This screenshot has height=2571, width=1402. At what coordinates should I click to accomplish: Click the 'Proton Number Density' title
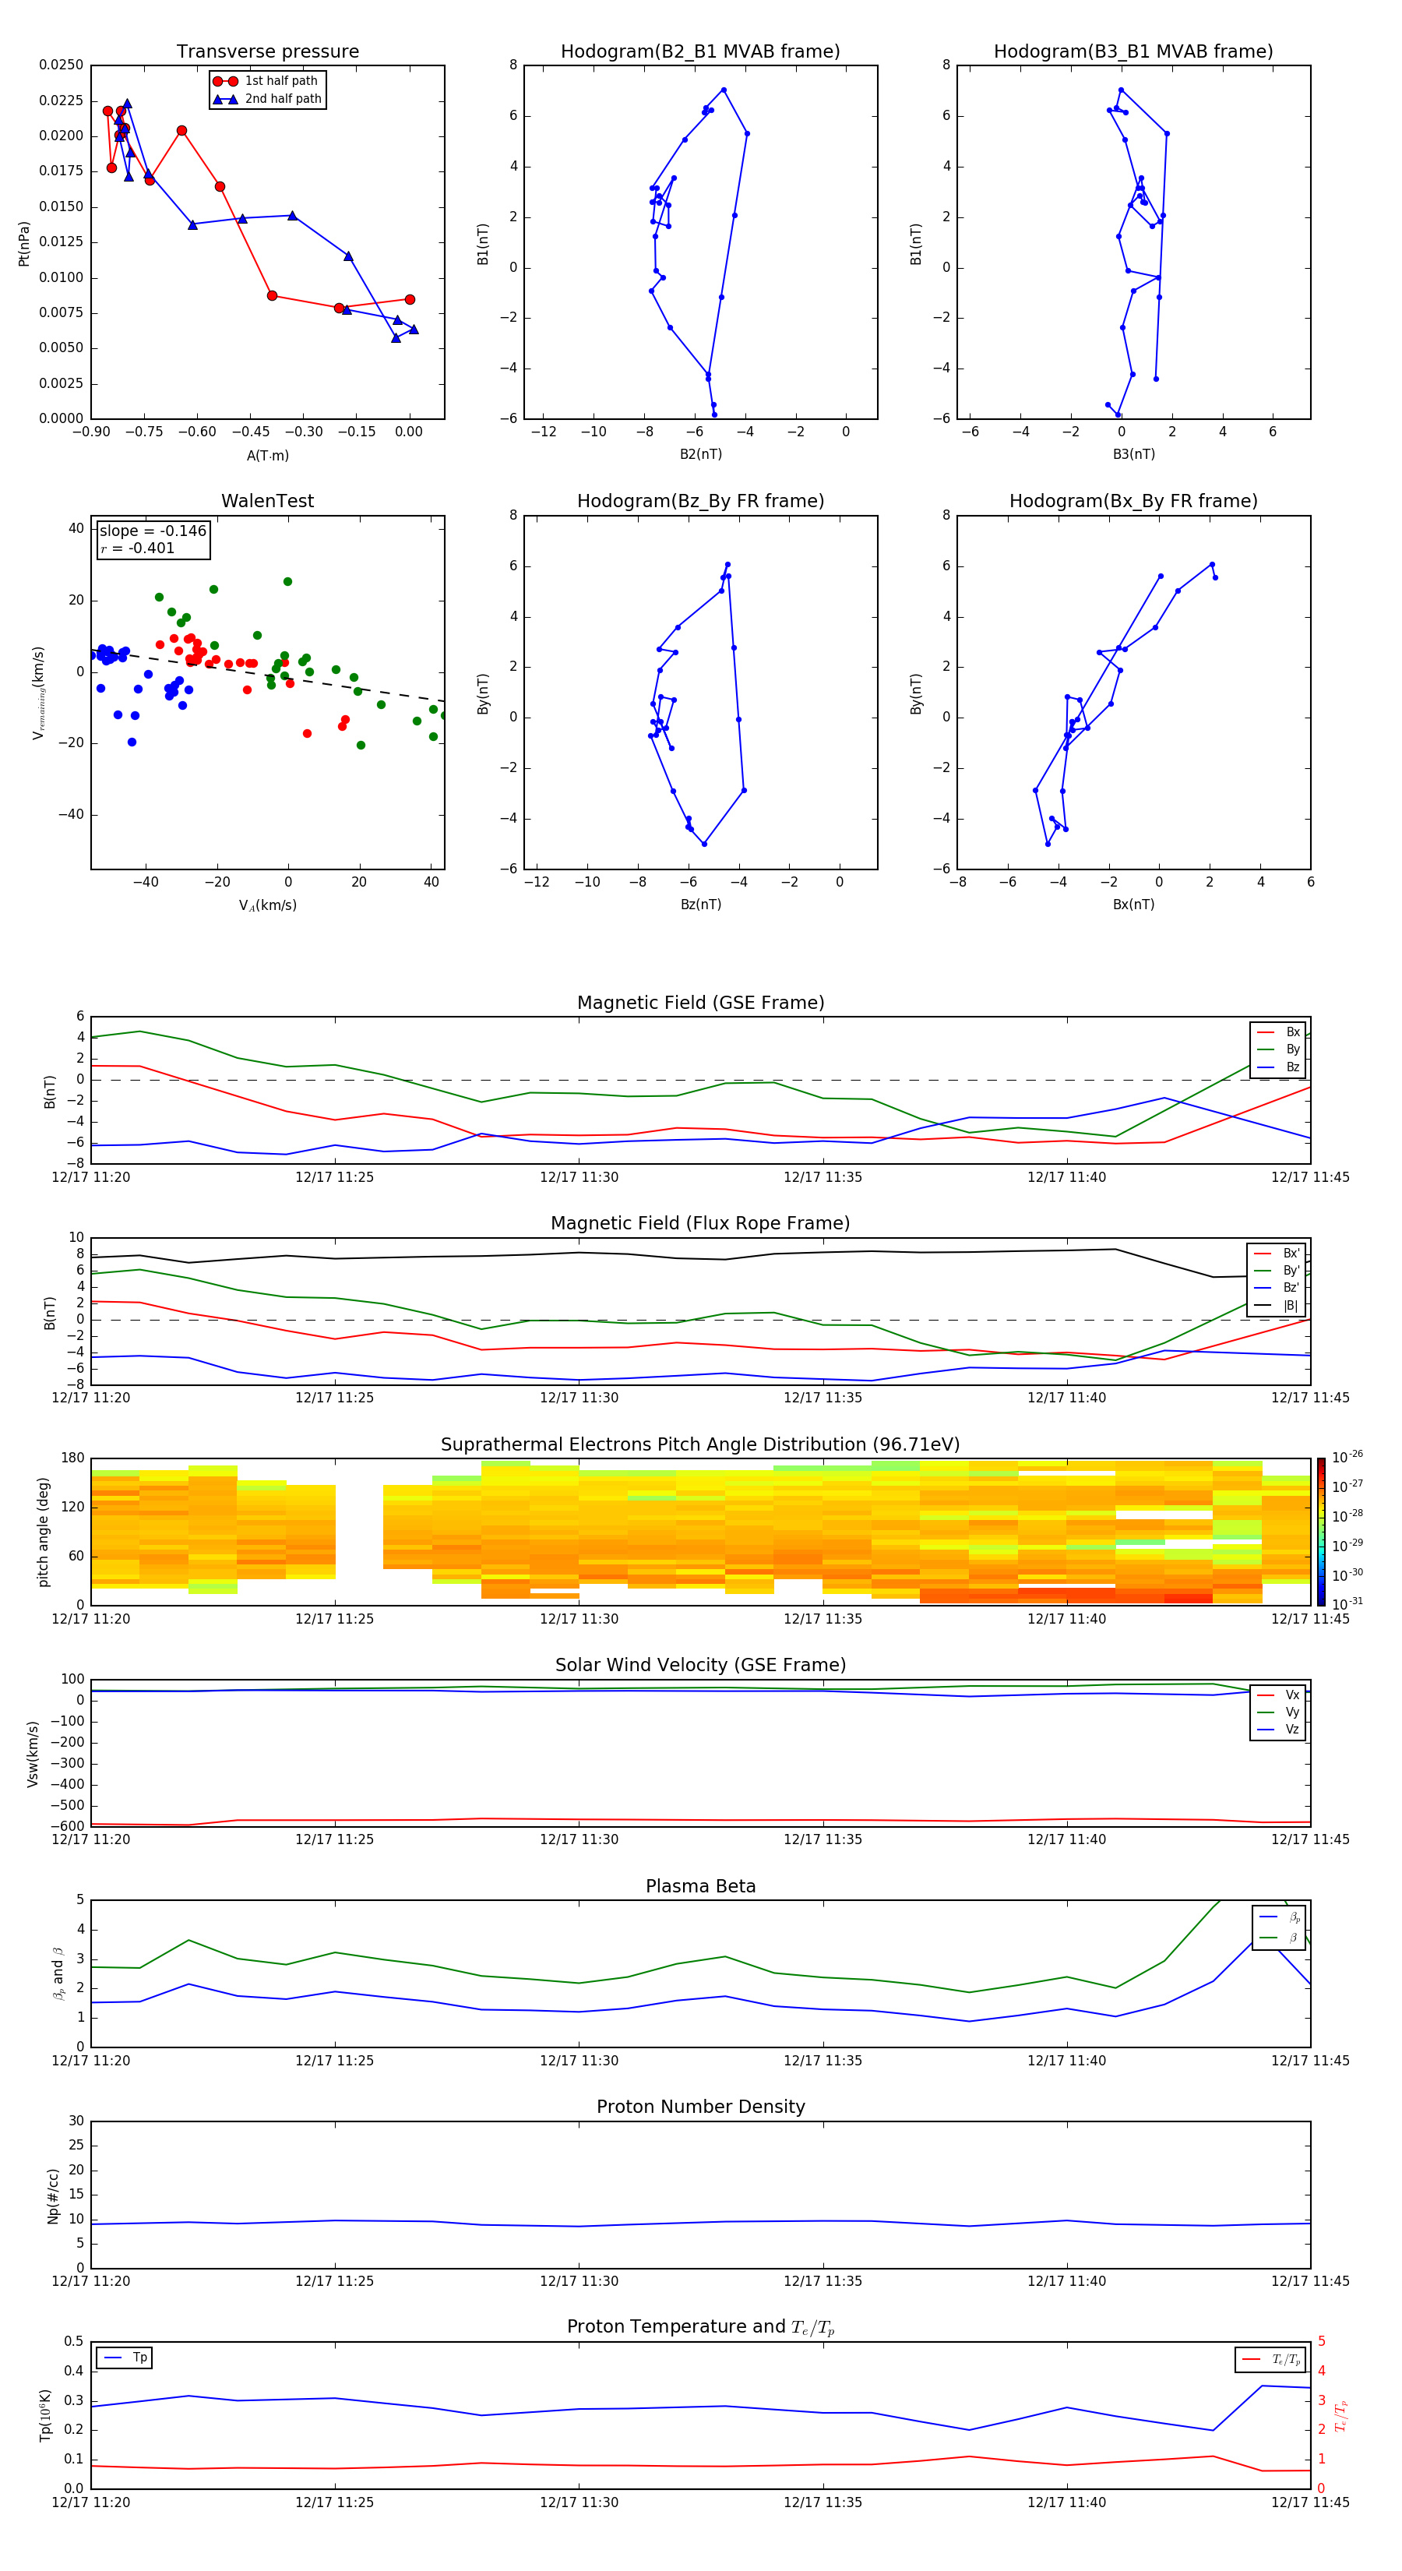[x=700, y=2107]
